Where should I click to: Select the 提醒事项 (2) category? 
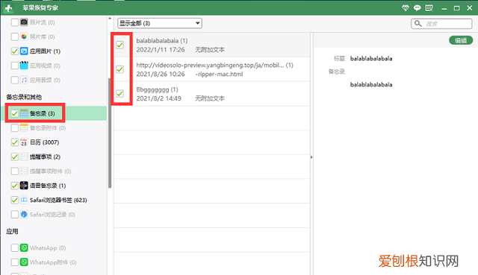(45, 157)
